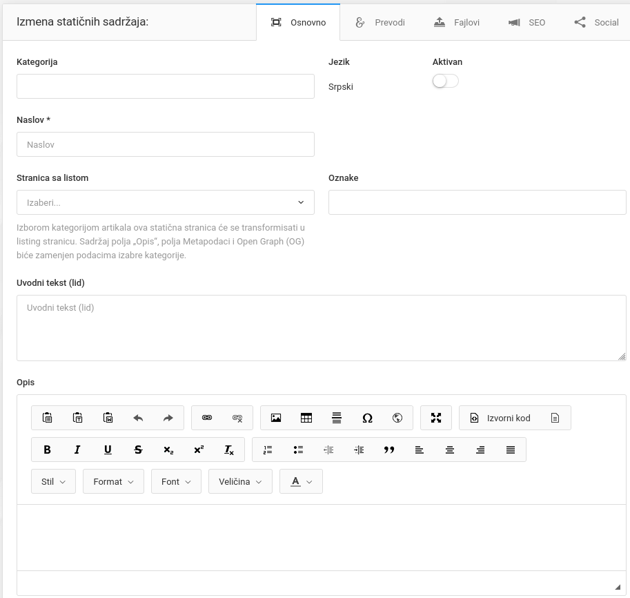The height and width of the screenshot is (598, 630).
Task: Open the text color picker
Action: 301,481
